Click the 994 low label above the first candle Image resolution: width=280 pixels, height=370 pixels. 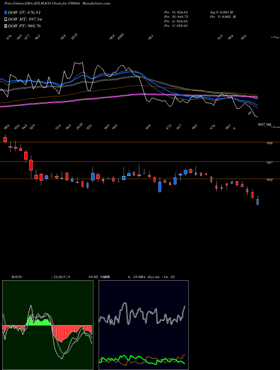click(6, 127)
